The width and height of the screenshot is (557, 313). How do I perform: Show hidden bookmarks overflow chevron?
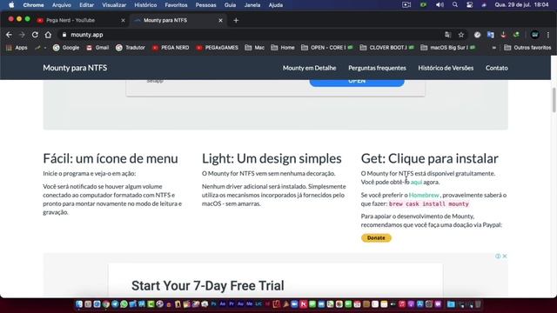pos(493,48)
